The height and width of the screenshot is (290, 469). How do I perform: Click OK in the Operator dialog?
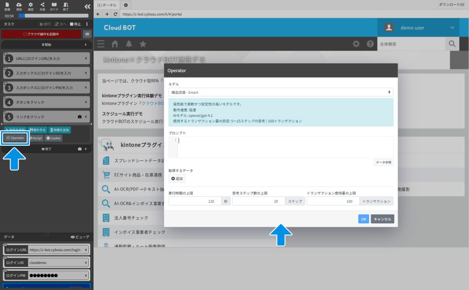pyautogui.click(x=363, y=219)
